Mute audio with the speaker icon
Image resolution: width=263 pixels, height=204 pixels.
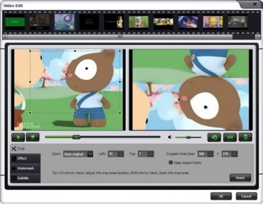coord(170,137)
